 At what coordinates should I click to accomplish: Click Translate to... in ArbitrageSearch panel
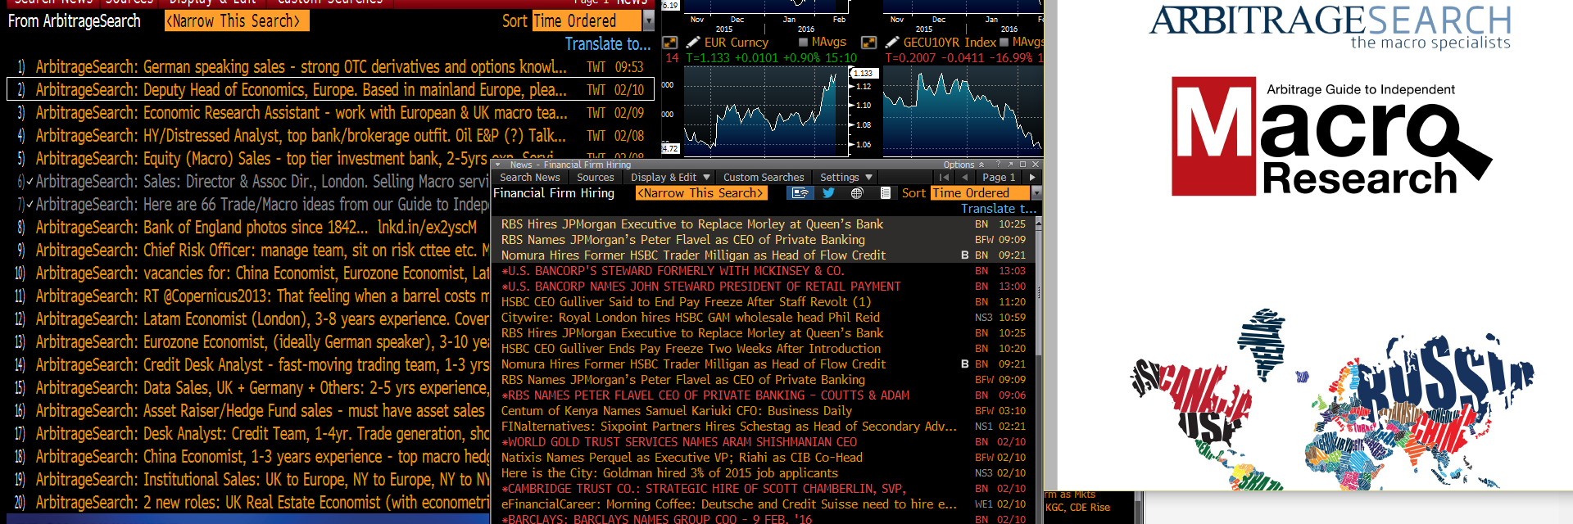pos(608,44)
